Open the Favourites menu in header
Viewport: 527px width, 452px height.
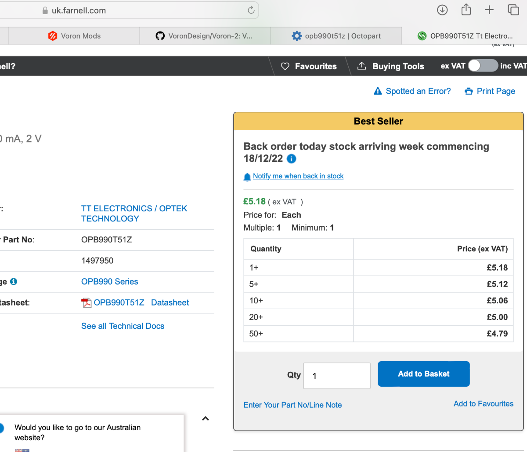[x=309, y=66]
